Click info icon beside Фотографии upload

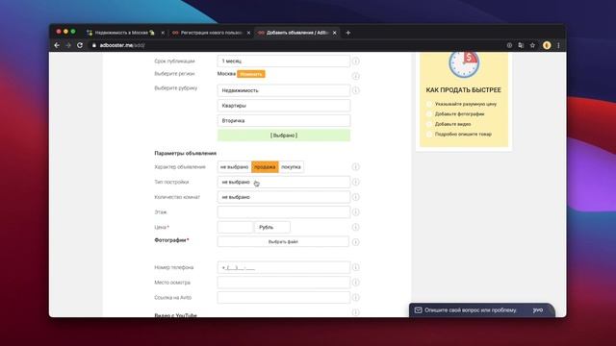tap(355, 242)
